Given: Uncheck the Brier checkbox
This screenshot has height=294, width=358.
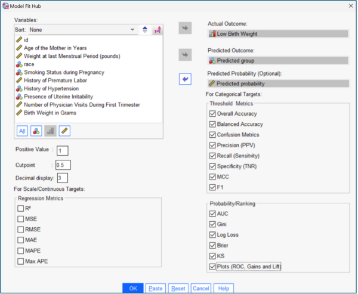Looking at the screenshot, I should point(212,245).
